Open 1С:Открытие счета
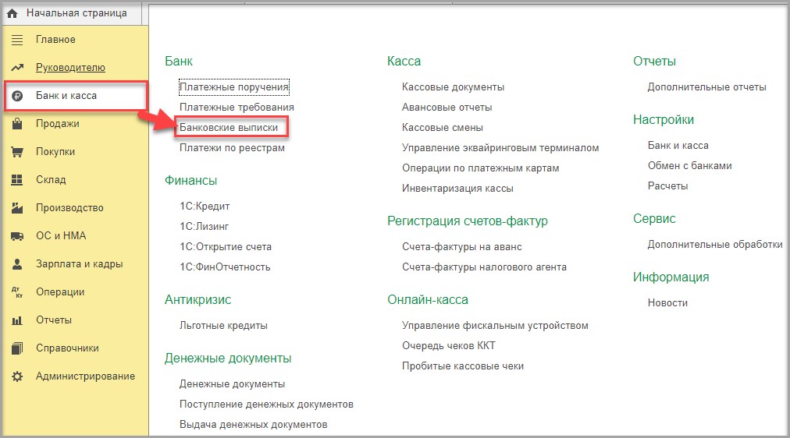 pyautogui.click(x=226, y=247)
